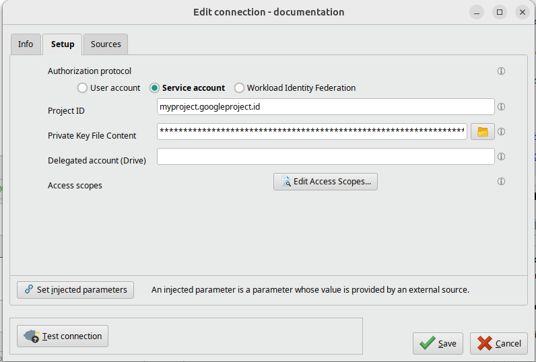Click info icon beside Access scopes

(501, 182)
